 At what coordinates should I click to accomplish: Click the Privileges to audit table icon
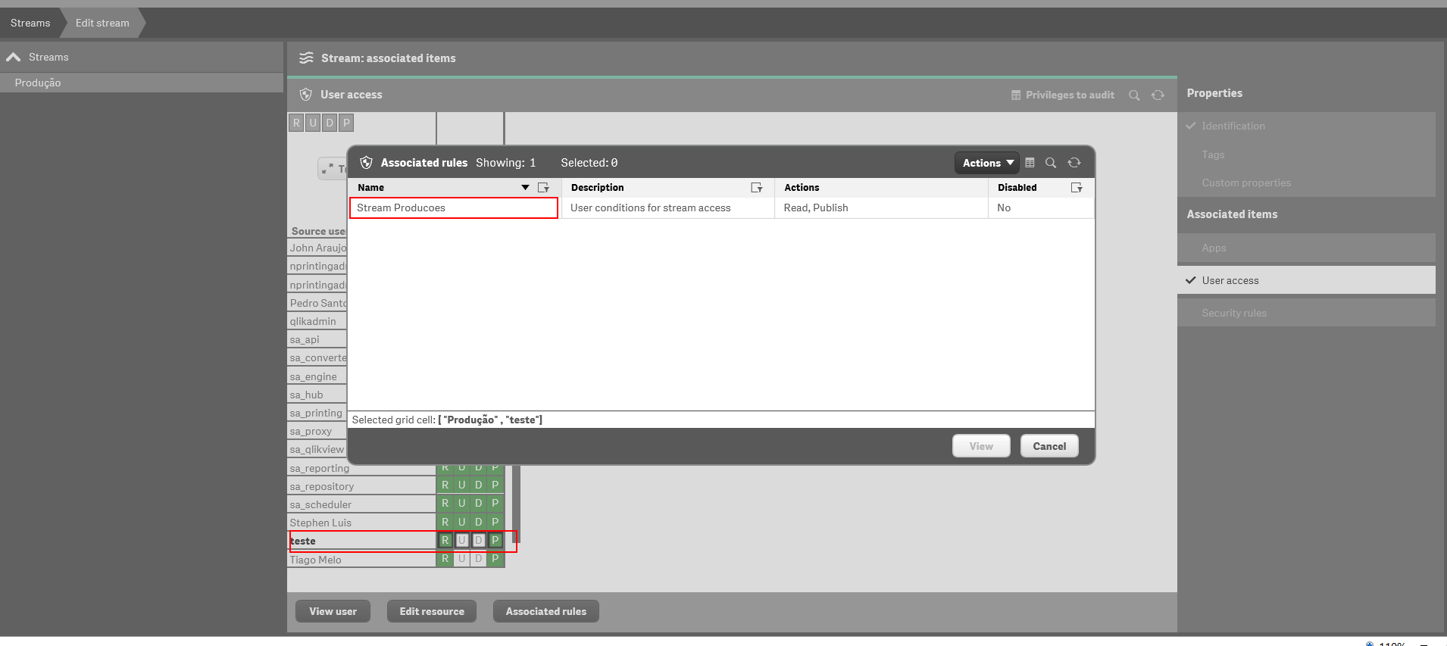coord(1016,95)
